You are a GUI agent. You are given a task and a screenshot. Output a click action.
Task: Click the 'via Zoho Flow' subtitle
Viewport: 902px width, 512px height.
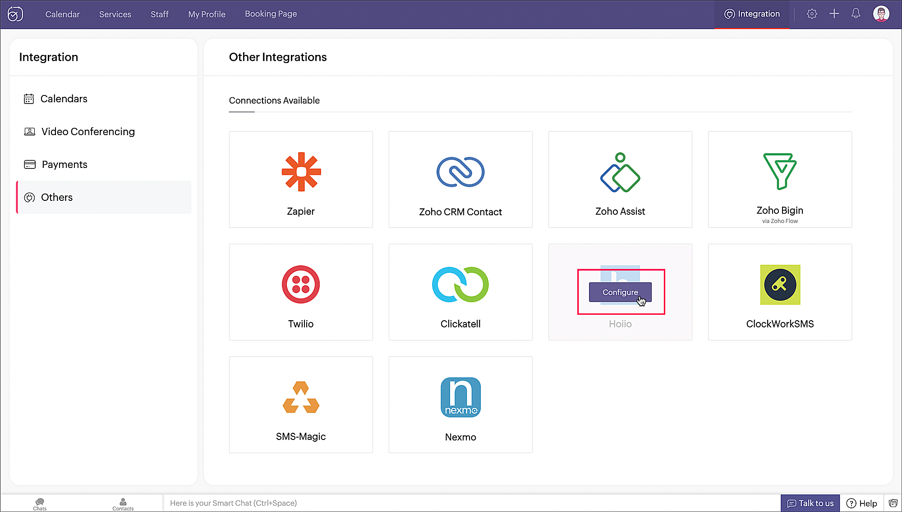pyautogui.click(x=780, y=221)
